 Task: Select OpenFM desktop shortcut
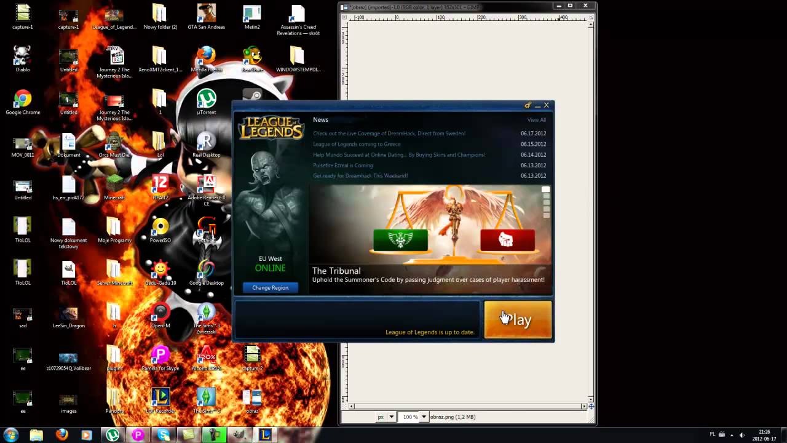pyautogui.click(x=160, y=315)
